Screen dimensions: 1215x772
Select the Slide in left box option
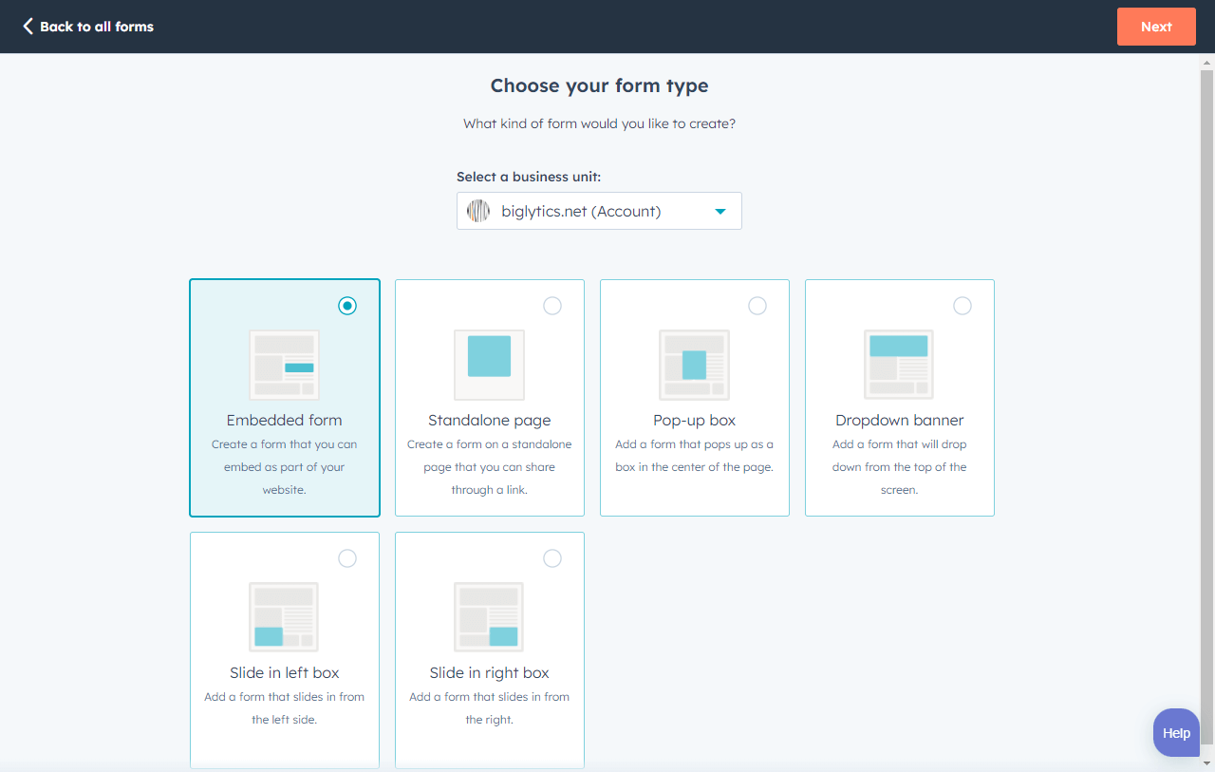click(x=284, y=650)
